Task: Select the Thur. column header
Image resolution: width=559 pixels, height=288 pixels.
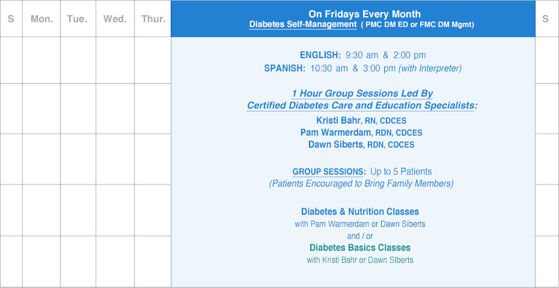Action: (153, 19)
